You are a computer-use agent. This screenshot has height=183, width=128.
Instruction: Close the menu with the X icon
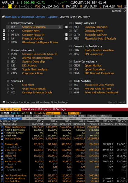pos(125,11)
